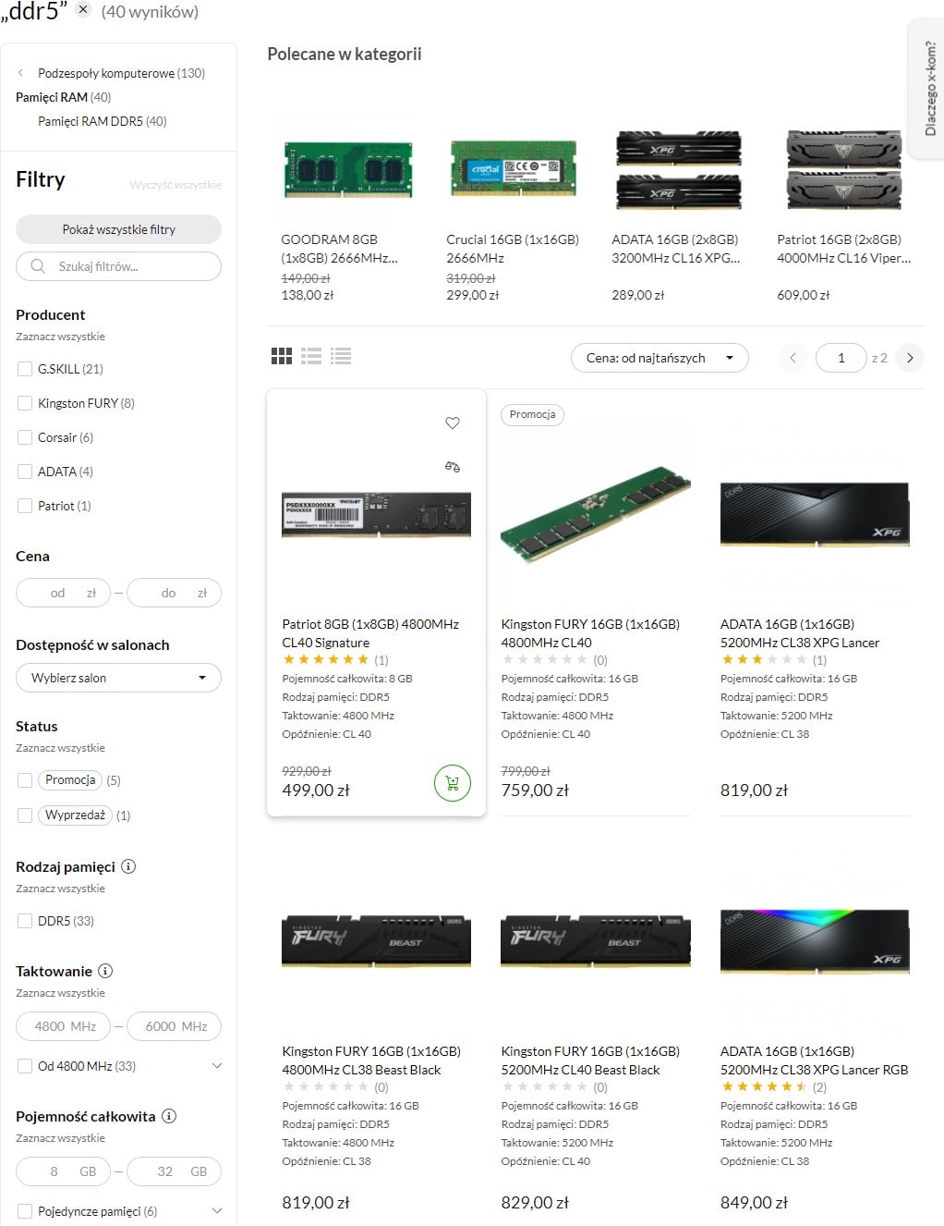Tick the Promocja status checkbox
Image resolution: width=944 pixels, height=1226 pixels.
(25, 780)
